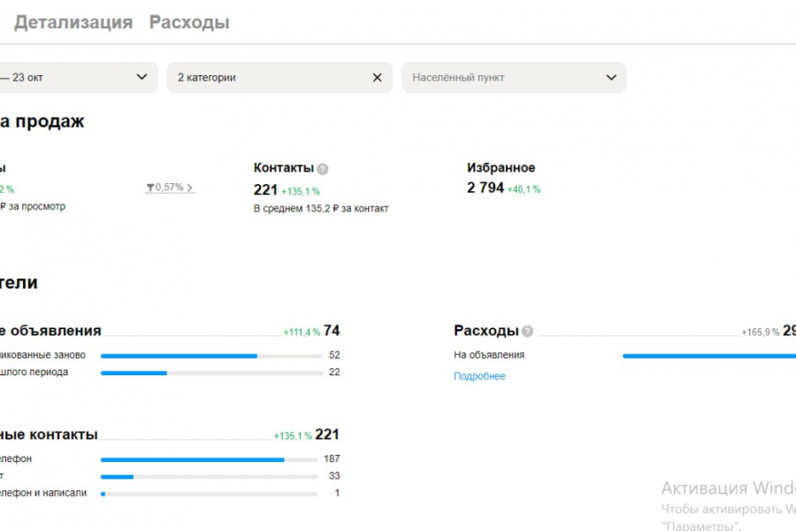The width and height of the screenshot is (796, 531).
Task: Click the Расходы section heading
Action: coord(486,331)
